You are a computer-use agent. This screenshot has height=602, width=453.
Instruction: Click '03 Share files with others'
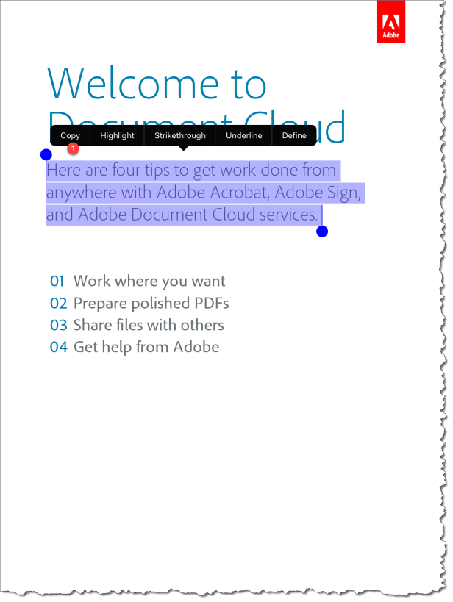coord(137,325)
